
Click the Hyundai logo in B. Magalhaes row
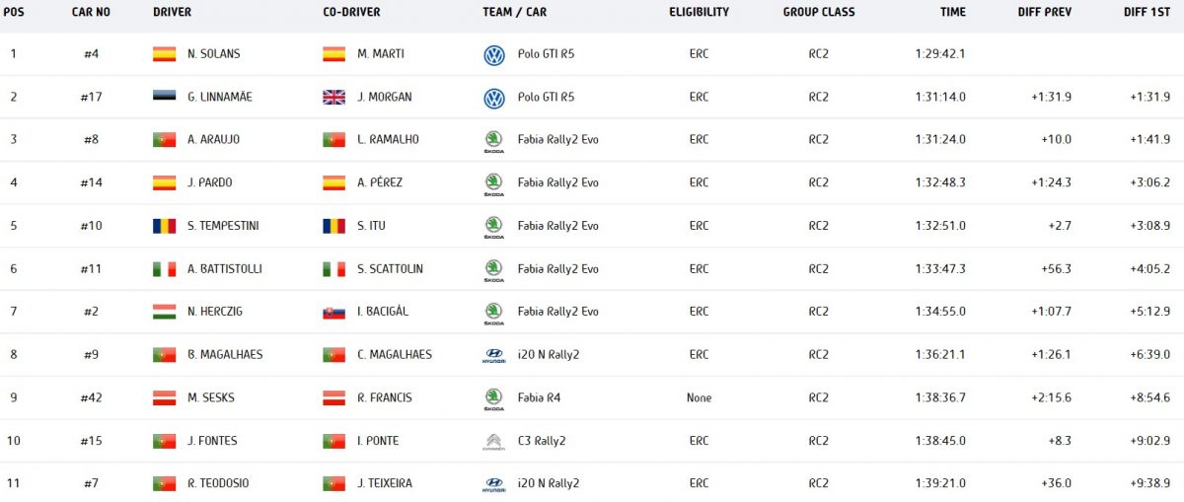click(x=494, y=355)
